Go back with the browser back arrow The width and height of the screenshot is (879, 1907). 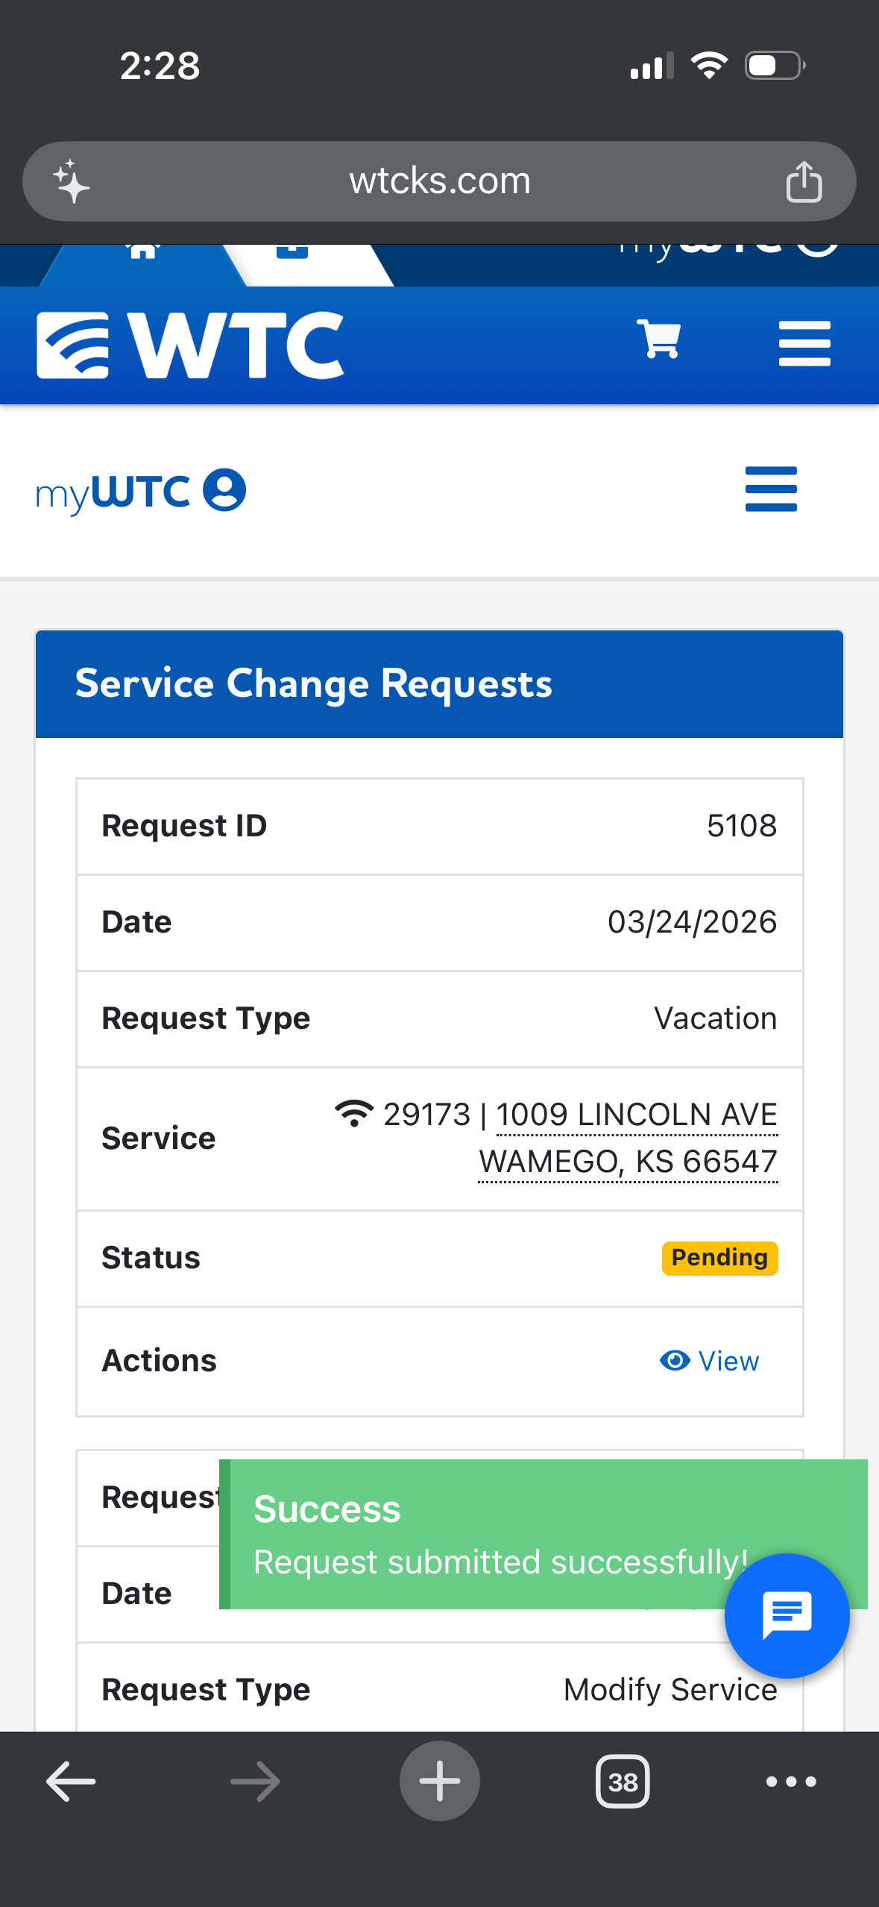tap(71, 1782)
